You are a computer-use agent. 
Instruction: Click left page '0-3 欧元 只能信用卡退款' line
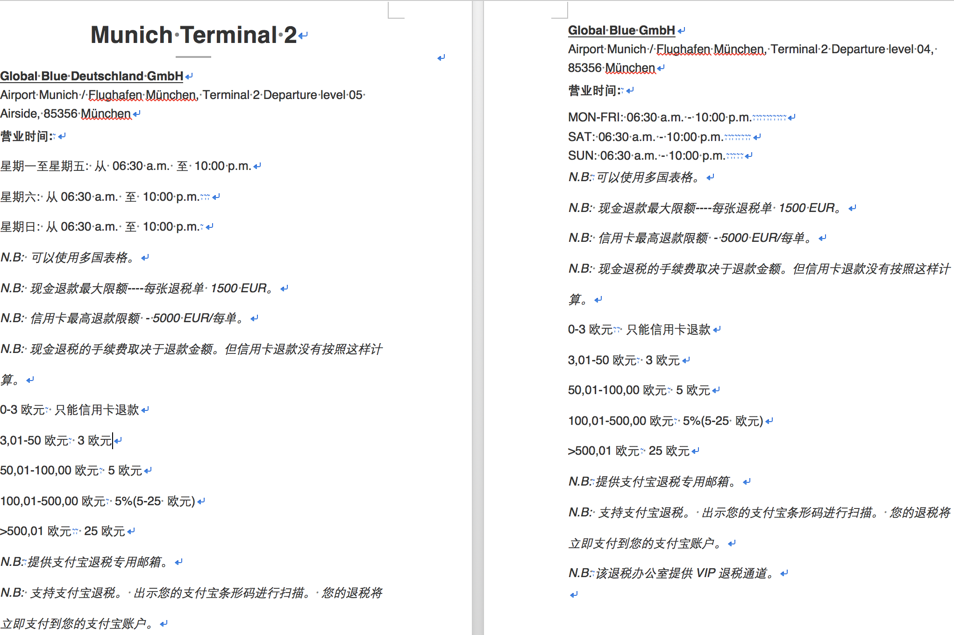click(70, 410)
